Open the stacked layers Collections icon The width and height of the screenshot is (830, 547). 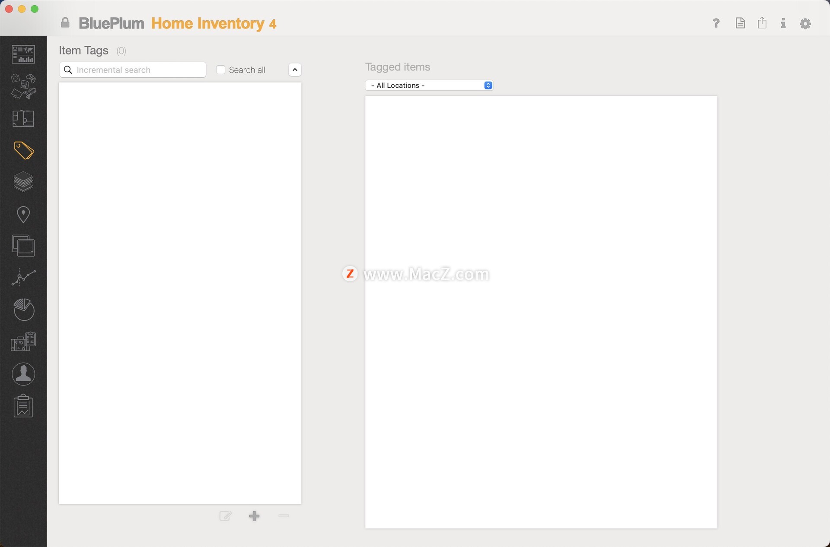tap(23, 182)
